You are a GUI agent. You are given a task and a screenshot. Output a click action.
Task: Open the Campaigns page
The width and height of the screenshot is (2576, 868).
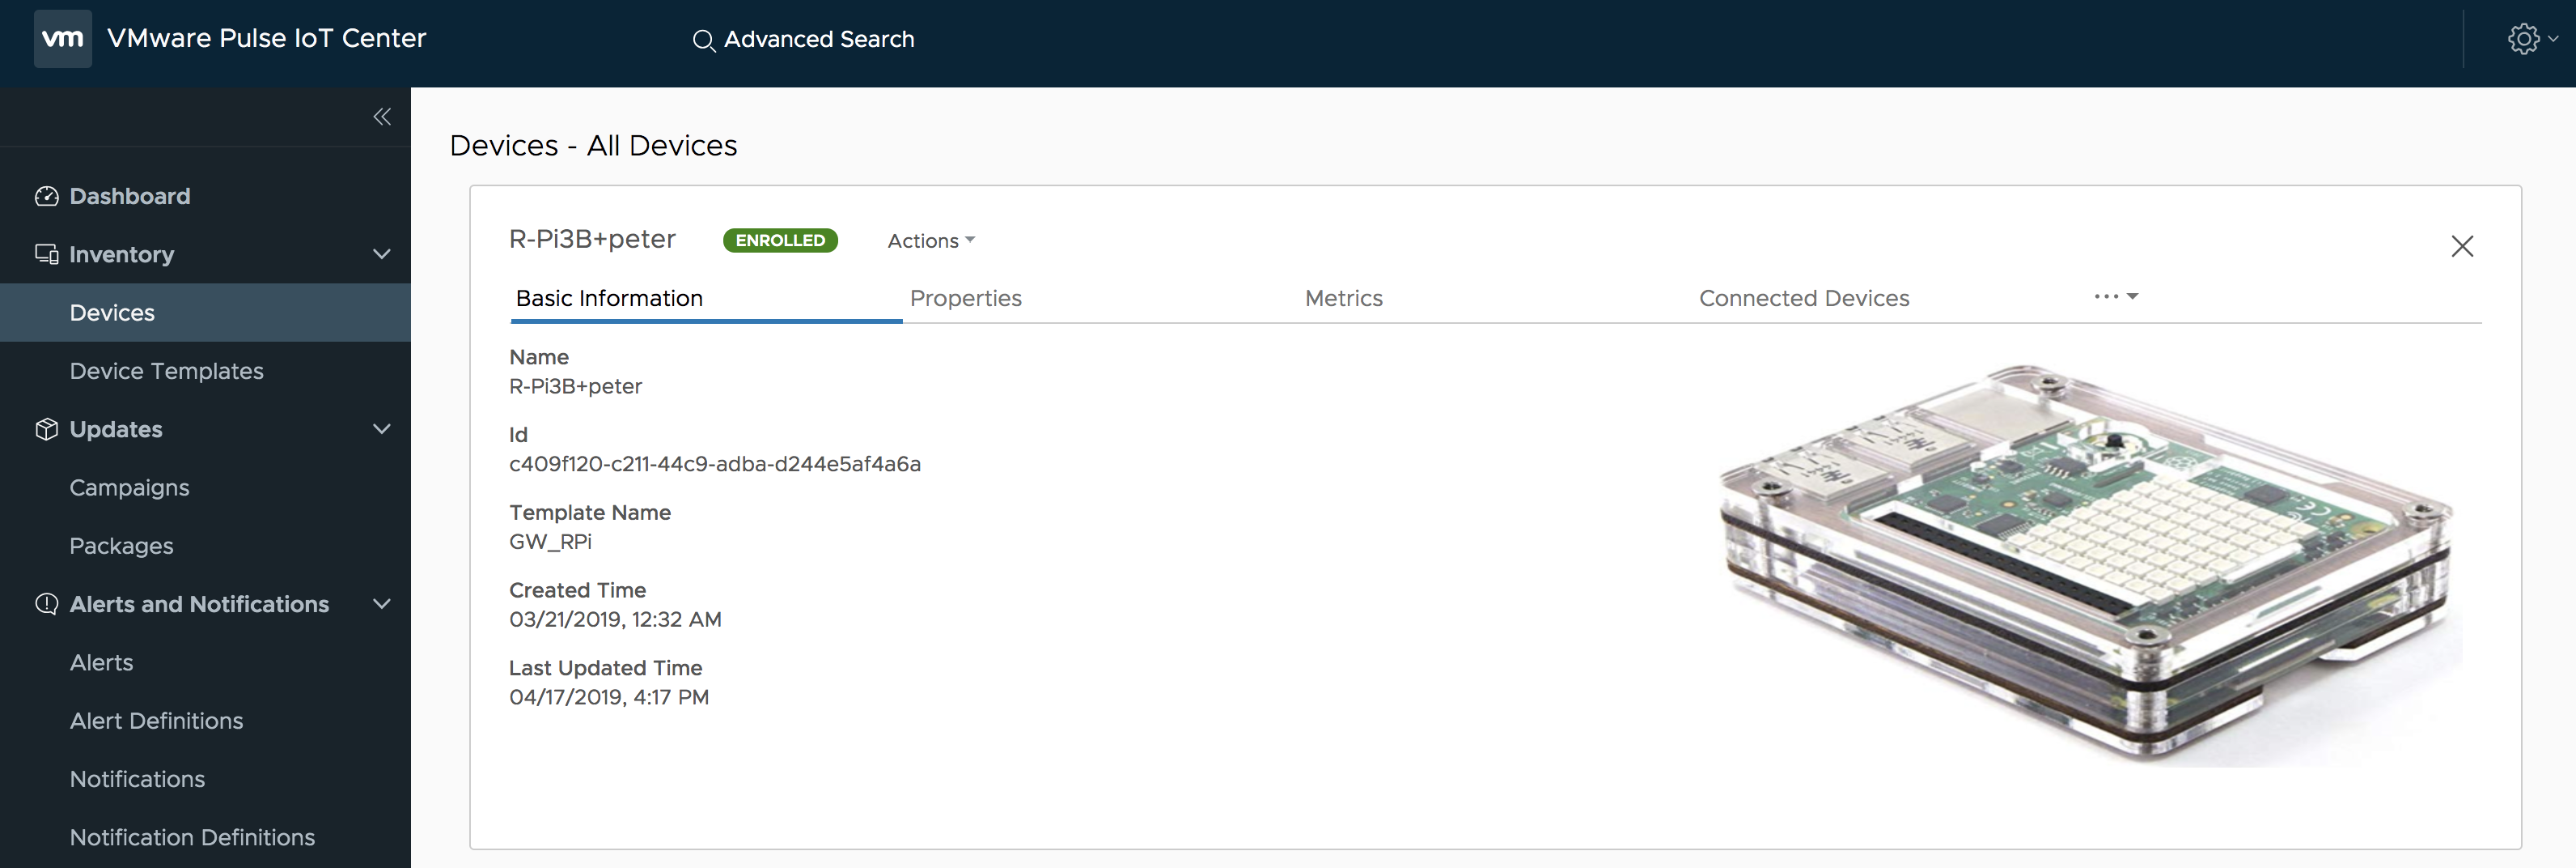point(129,487)
